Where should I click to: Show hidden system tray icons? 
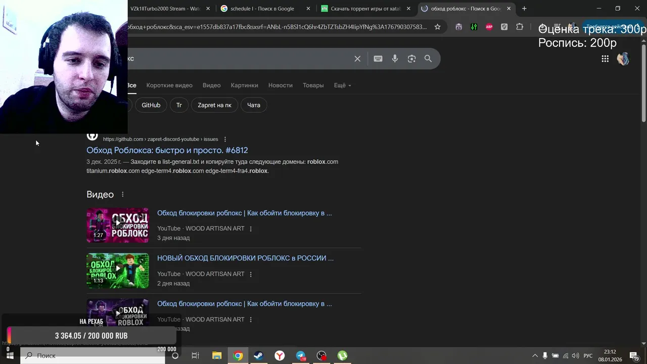535,355
